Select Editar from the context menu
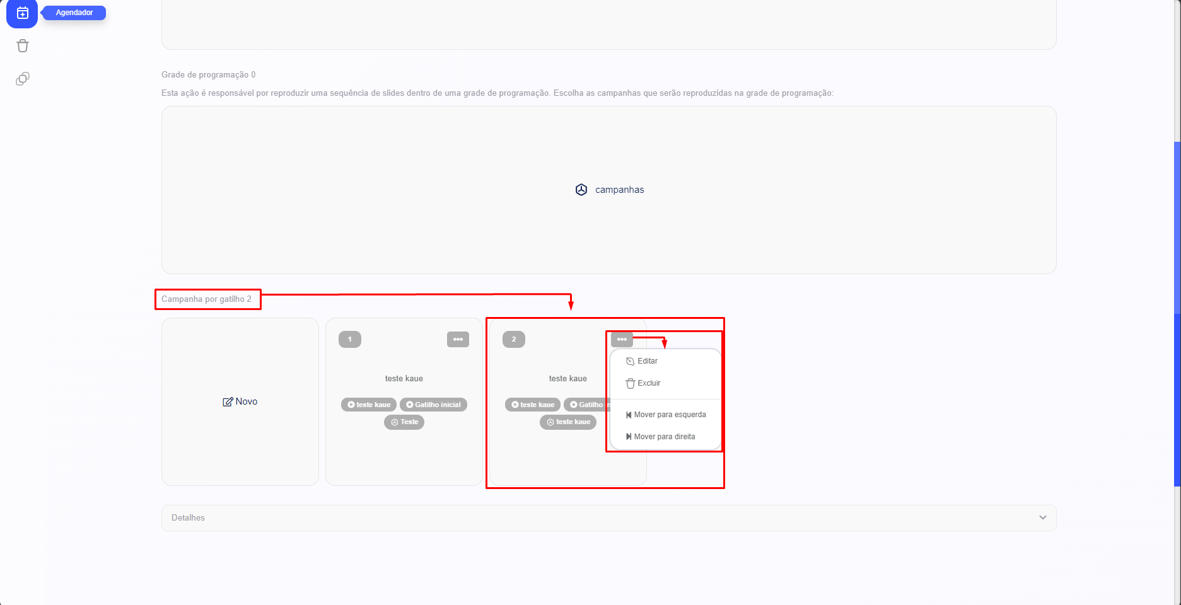 click(x=648, y=361)
